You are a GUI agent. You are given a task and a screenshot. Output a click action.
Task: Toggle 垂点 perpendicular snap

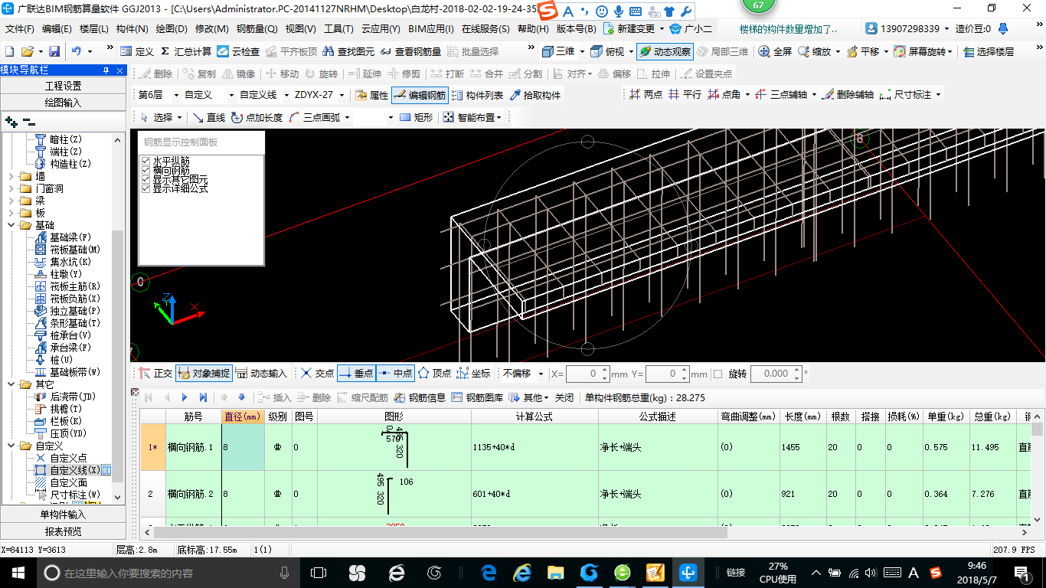coord(355,374)
